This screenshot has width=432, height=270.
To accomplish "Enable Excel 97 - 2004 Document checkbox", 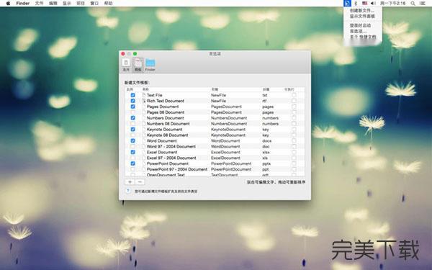I will (x=132, y=158).
